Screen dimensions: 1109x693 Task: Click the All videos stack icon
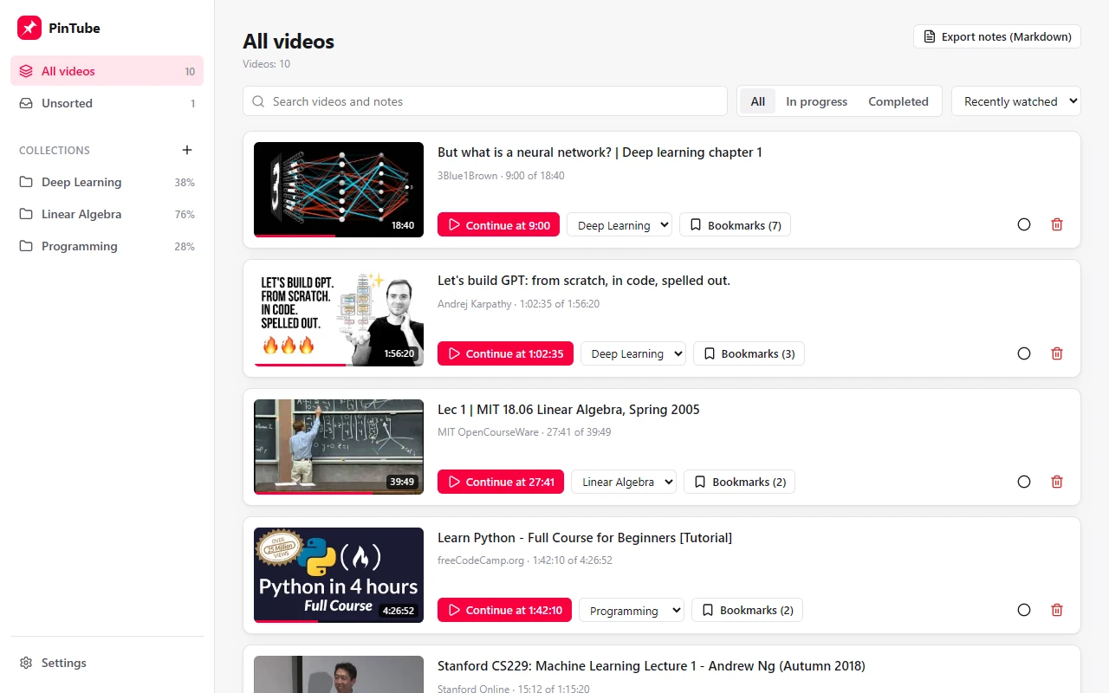(x=26, y=71)
